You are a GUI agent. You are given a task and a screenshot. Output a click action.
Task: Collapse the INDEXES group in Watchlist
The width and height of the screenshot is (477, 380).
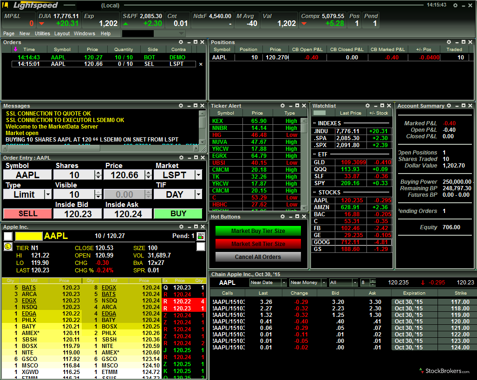click(x=314, y=123)
